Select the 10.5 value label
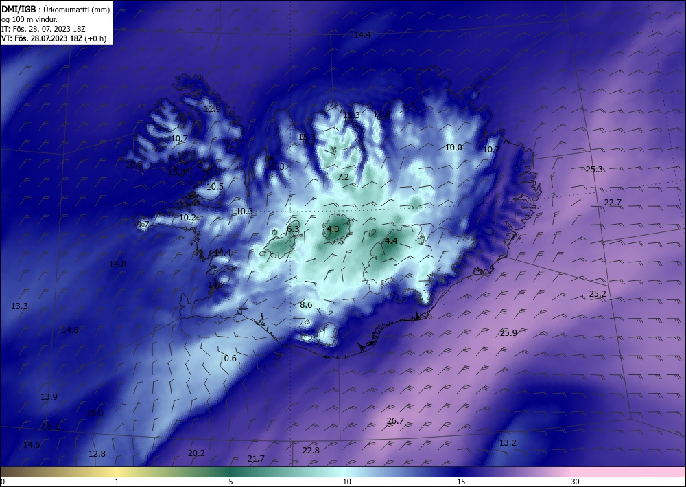This screenshot has height=487, width=686. coord(215,187)
